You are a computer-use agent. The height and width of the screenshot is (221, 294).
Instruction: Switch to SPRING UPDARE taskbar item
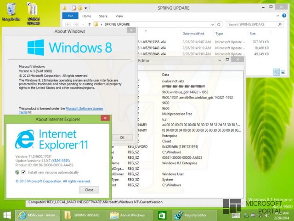coord(84,215)
